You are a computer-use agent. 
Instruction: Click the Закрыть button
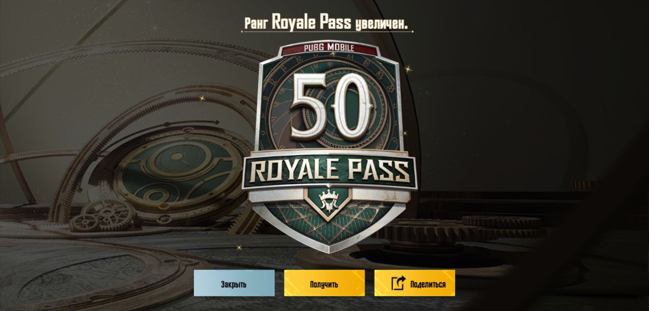click(234, 283)
